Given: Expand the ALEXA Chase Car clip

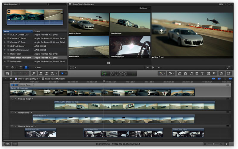Looking at the screenshot, I should 5,35.
